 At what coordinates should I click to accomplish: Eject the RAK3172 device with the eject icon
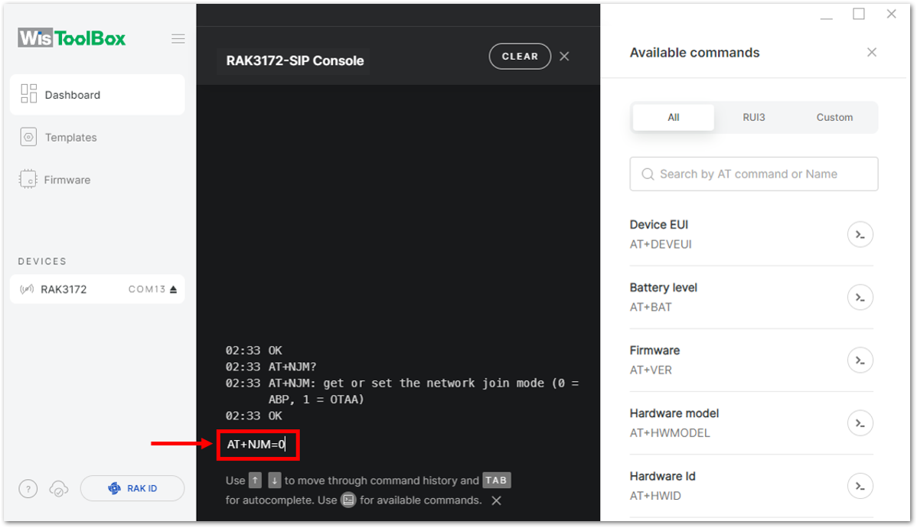pyautogui.click(x=173, y=289)
